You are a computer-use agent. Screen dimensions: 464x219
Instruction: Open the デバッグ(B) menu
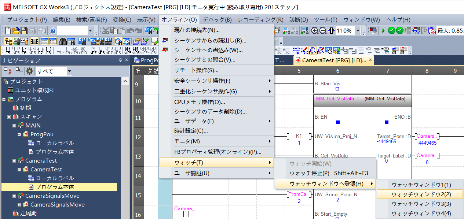[217, 20]
